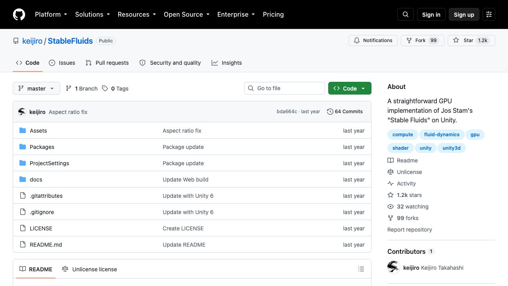Expand the Solutions menu

pyautogui.click(x=92, y=14)
